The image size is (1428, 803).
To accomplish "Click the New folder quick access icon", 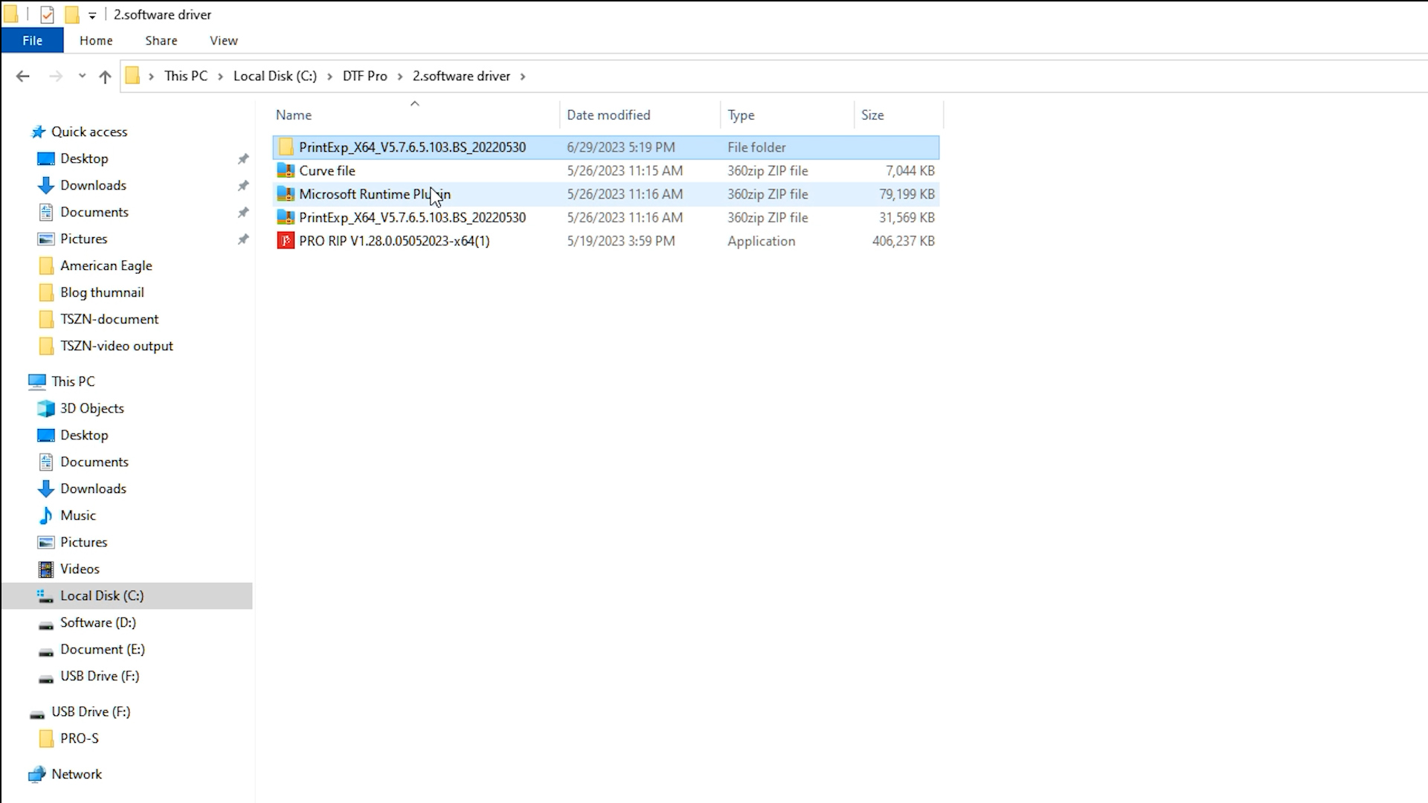I will (x=72, y=14).
